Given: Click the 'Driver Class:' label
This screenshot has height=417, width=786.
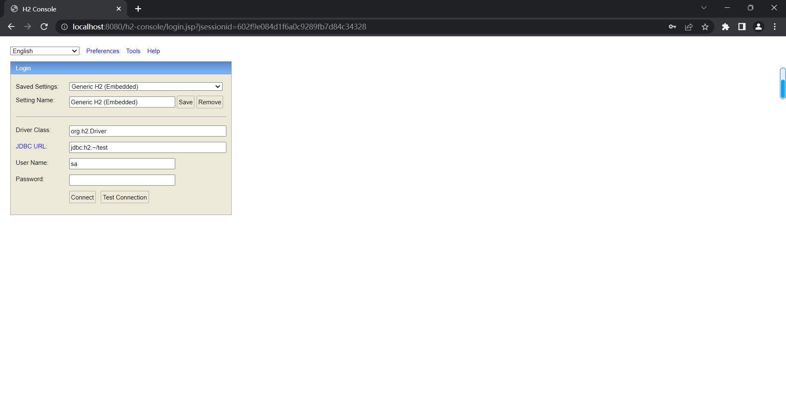Looking at the screenshot, I should pos(33,130).
